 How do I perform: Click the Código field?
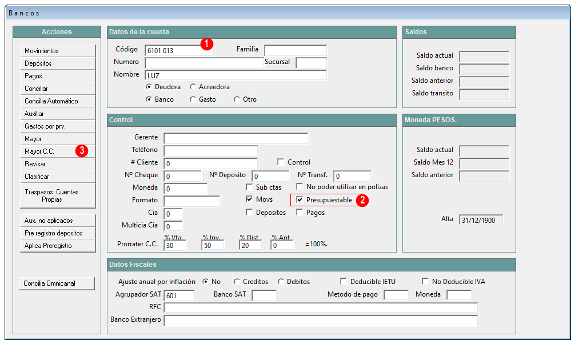coord(179,51)
